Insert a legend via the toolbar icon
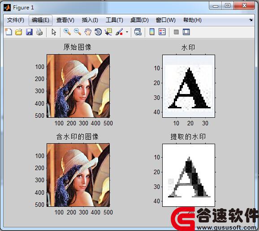259x231 pixels. click(x=162, y=32)
